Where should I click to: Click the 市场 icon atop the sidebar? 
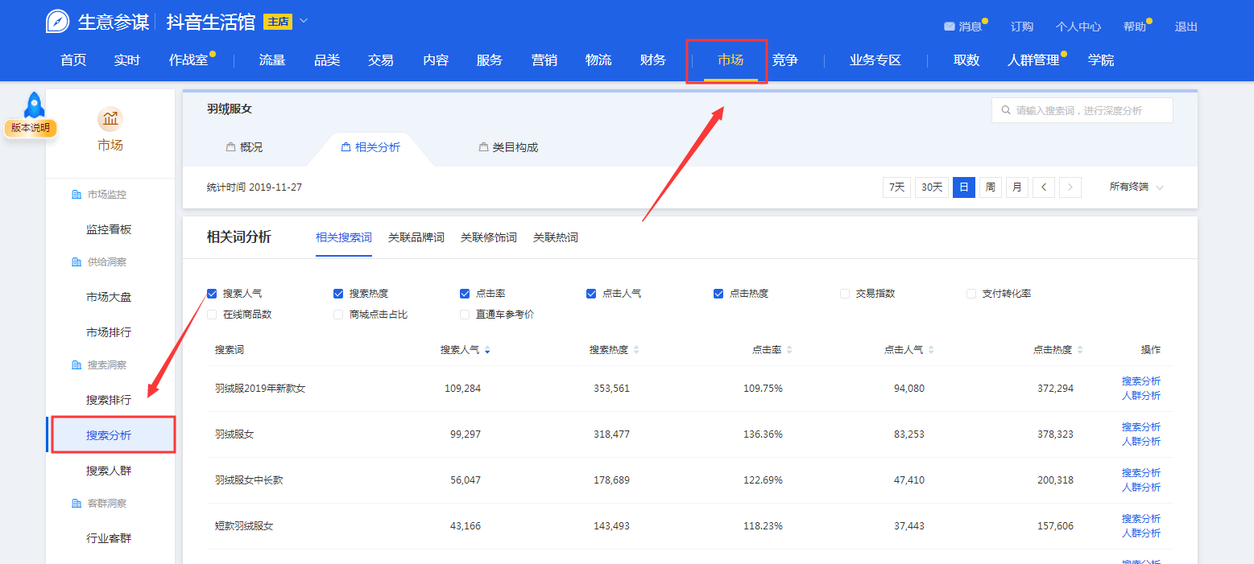tap(110, 120)
